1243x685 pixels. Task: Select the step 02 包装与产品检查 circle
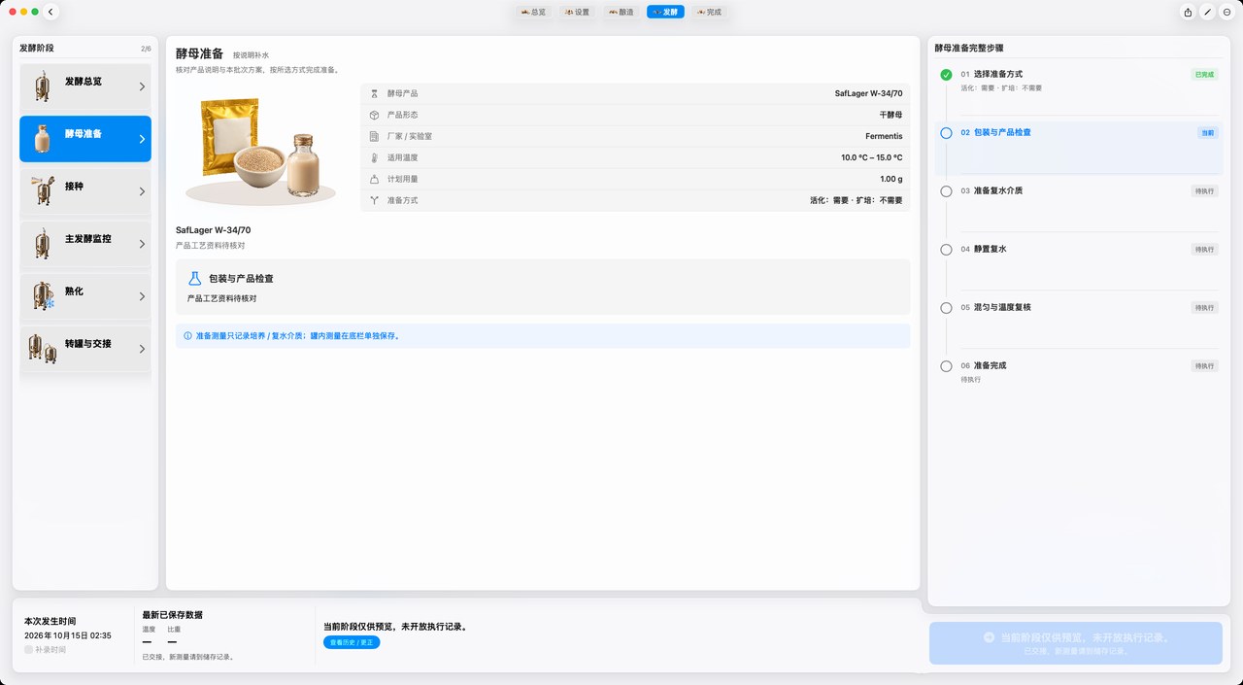pyautogui.click(x=946, y=133)
